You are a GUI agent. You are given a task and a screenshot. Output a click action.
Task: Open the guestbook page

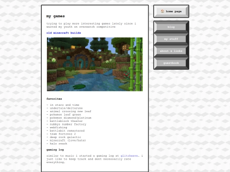coord(171,63)
